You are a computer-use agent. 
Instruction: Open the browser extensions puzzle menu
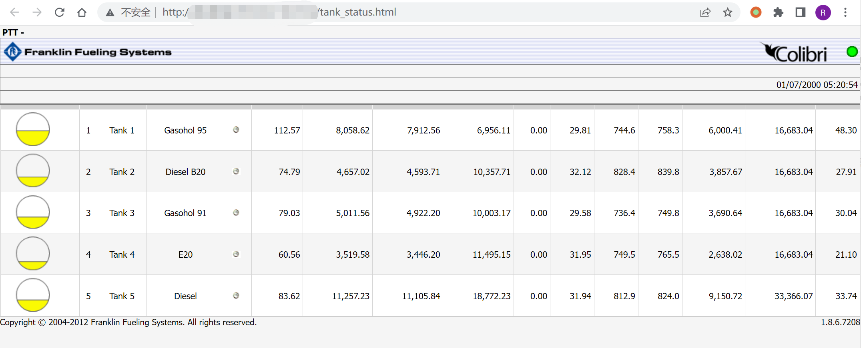[x=778, y=12]
